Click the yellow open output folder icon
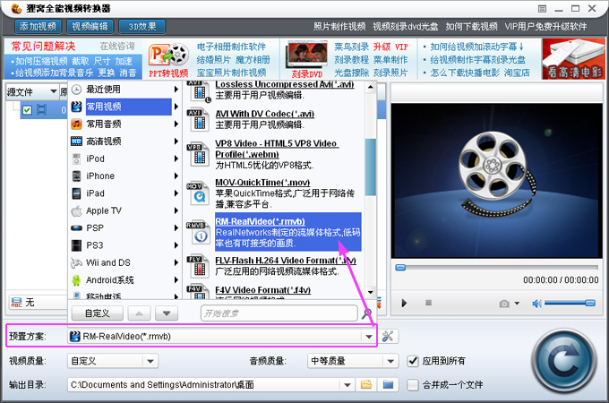The width and height of the screenshot is (609, 403). click(366, 384)
